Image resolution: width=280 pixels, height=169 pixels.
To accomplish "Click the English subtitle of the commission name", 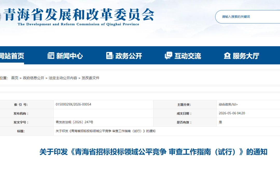I will pos(78,24).
